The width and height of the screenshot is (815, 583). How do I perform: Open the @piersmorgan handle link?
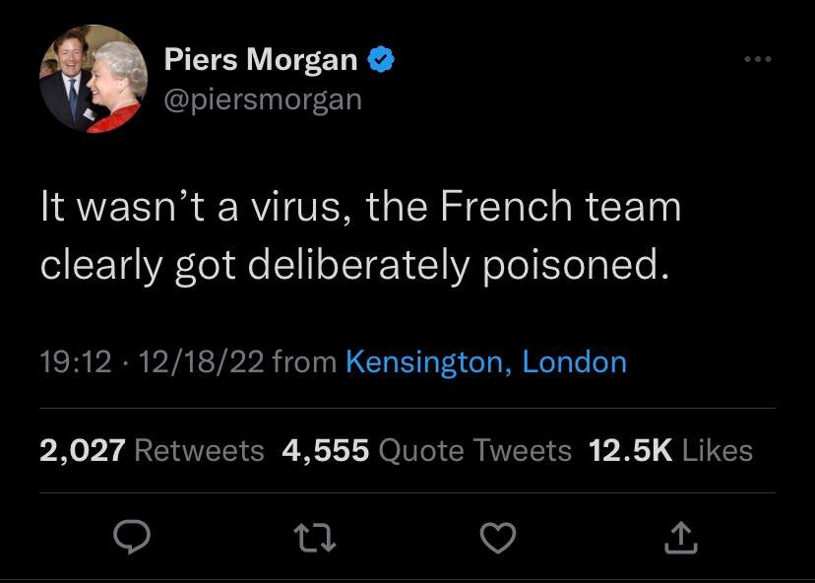tap(262, 99)
